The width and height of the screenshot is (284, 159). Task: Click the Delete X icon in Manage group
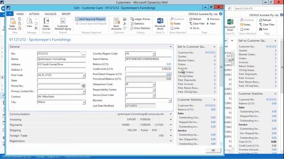36,28
